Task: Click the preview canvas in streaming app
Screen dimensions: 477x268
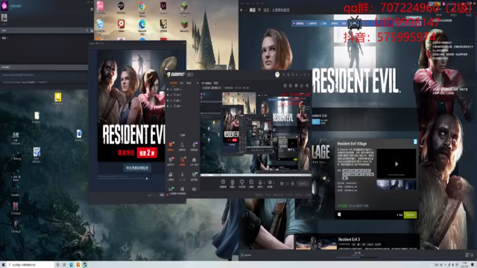Action: coord(256,134)
